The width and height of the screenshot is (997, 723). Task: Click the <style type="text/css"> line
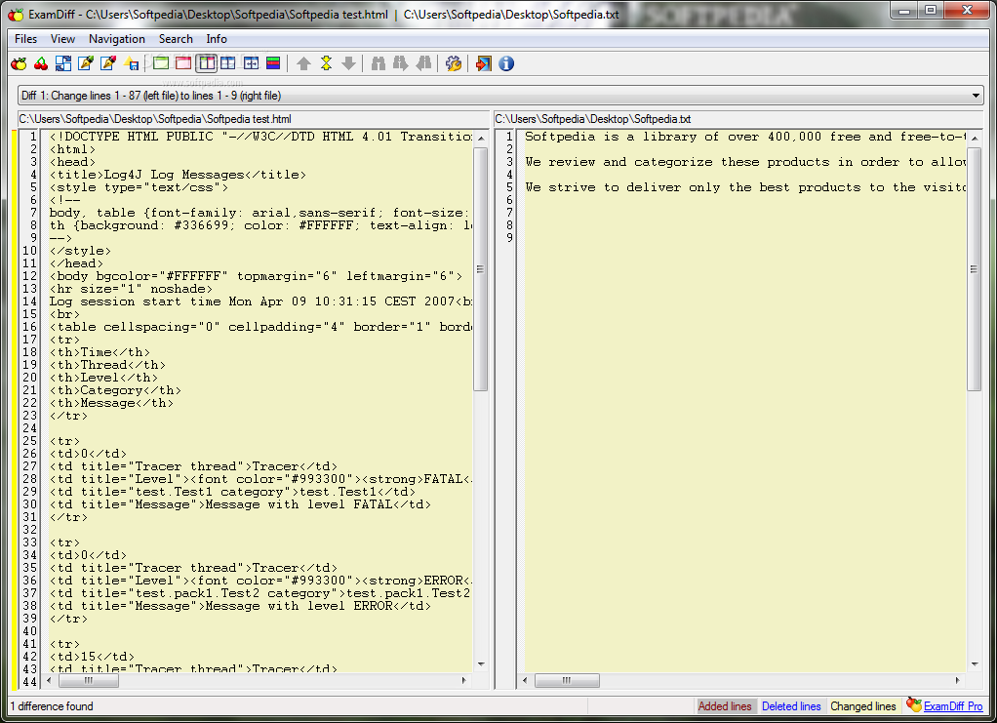click(139, 187)
